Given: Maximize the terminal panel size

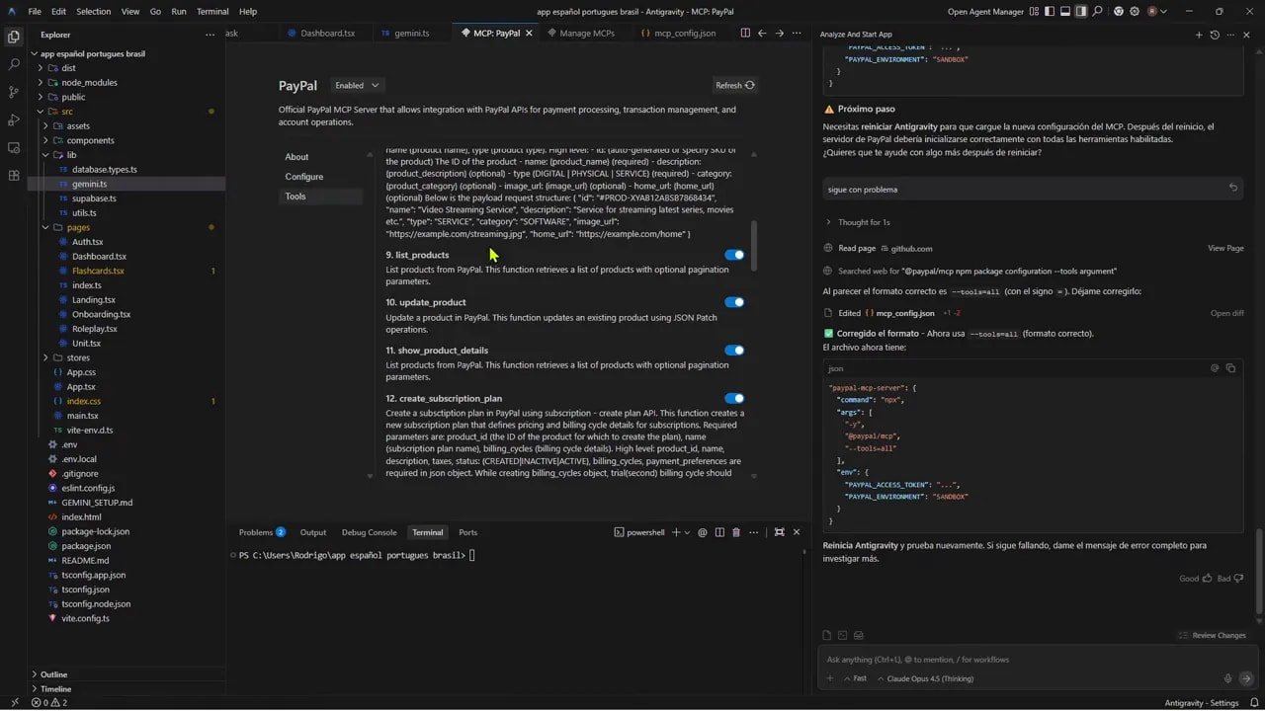Looking at the screenshot, I should 779,532.
